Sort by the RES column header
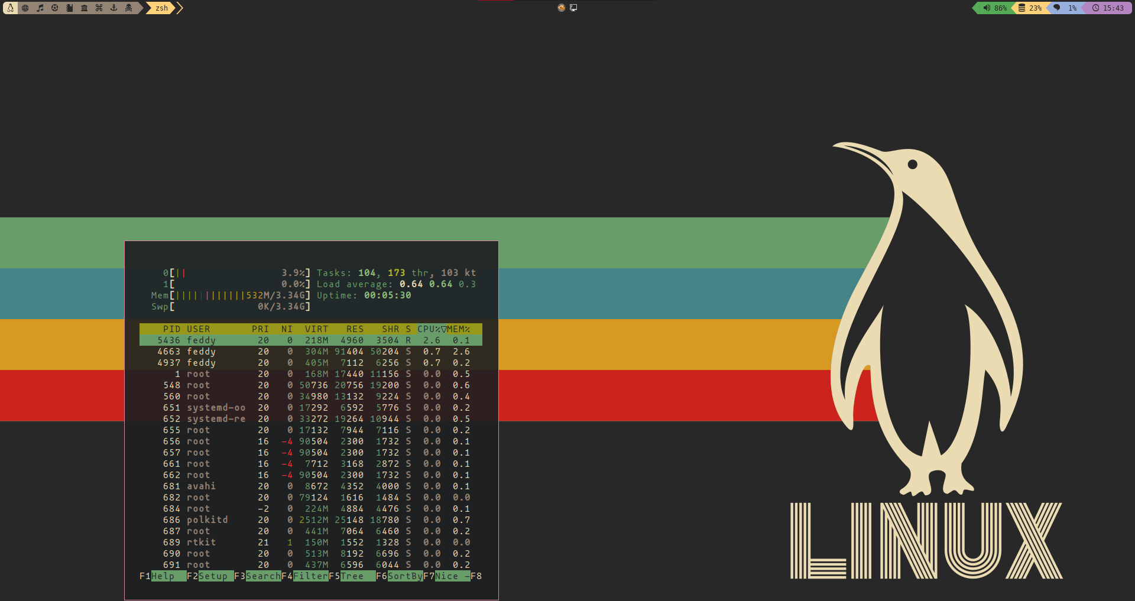 (355, 329)
